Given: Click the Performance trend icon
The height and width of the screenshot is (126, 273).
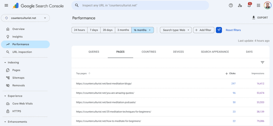Looking at the screenshot, I should click(x=8, y=44).
